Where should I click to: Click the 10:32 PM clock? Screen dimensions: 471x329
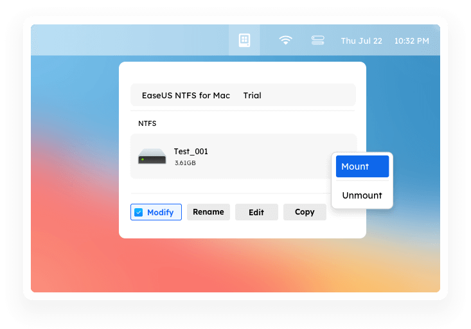(x=411, y=40)
